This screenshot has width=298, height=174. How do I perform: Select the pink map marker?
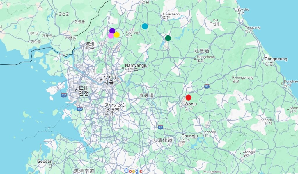pos(111,35)
